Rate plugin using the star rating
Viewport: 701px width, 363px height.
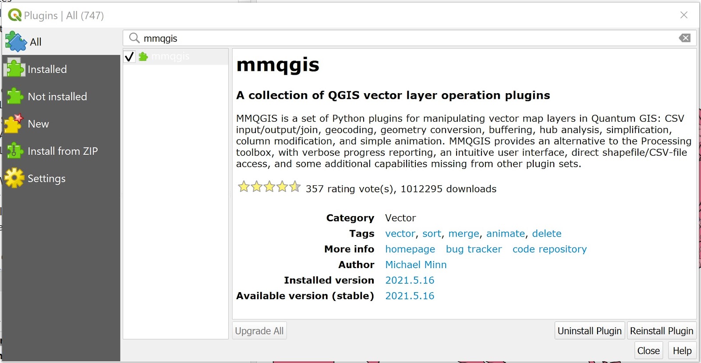click(269, 187)
